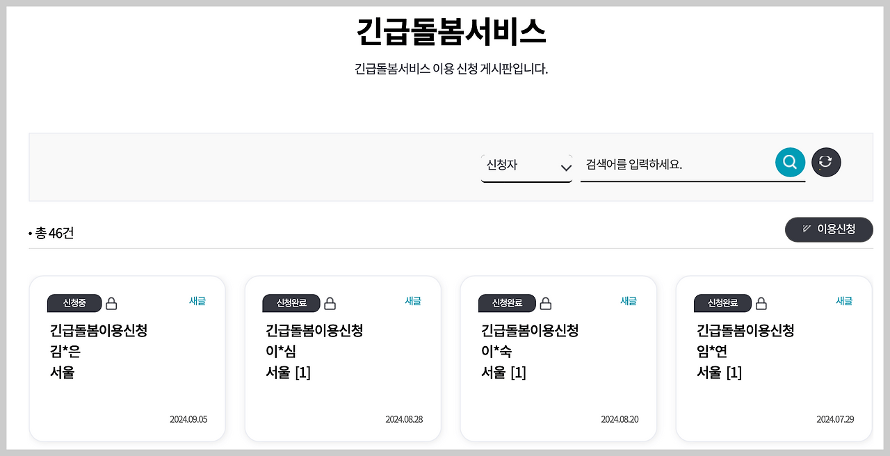Screen dimensions: 890x456
Task: Click the dark refresh reset icon
Action: (826, 162)
